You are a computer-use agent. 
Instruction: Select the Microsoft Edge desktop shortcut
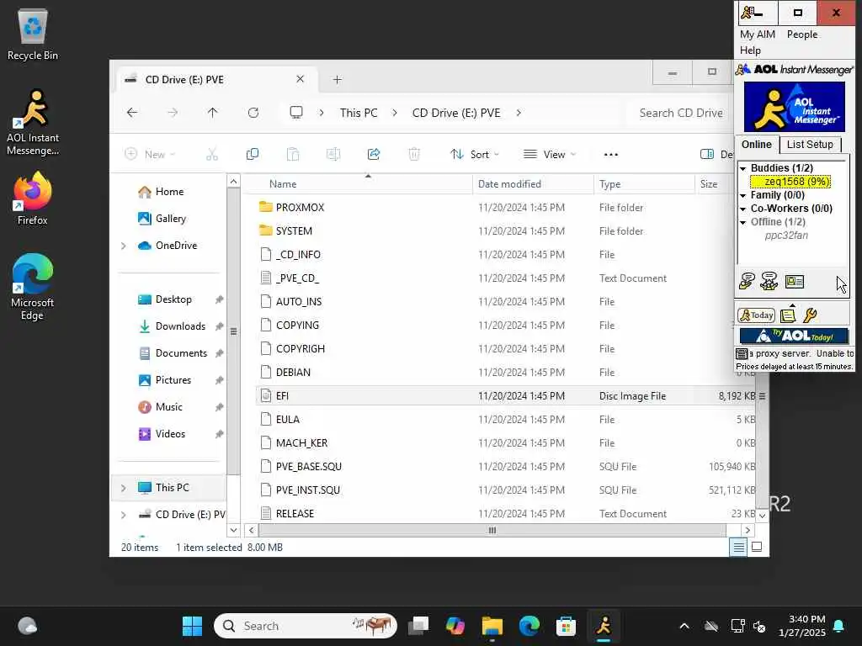[x=33, y=287]
